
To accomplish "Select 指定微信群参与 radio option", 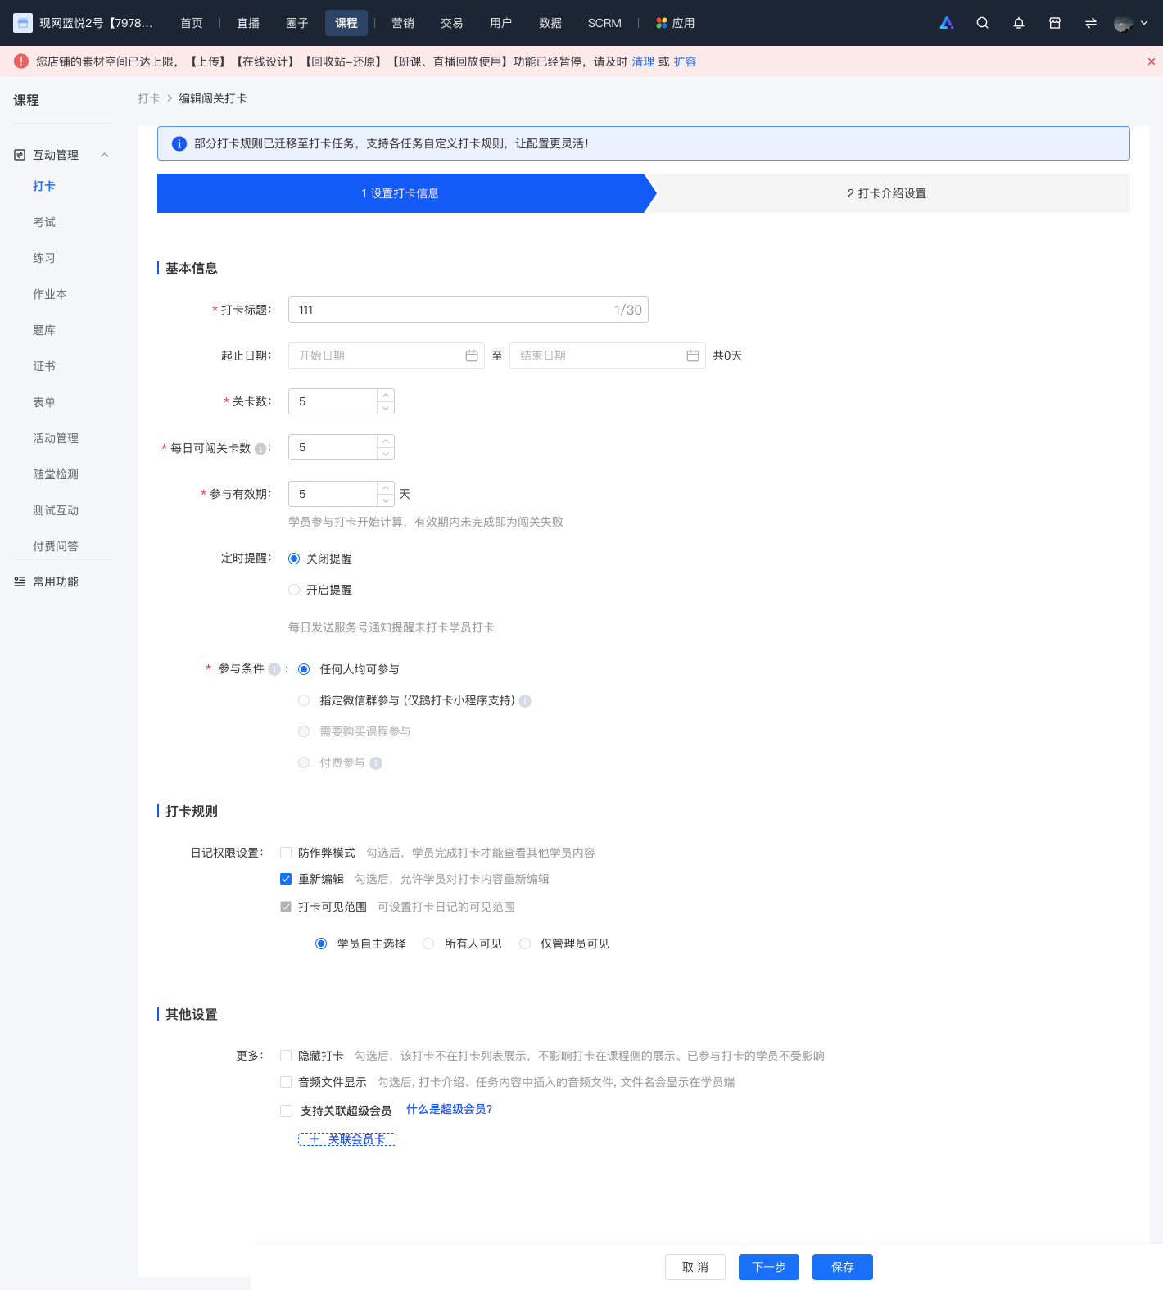I will tap(304, 700).
